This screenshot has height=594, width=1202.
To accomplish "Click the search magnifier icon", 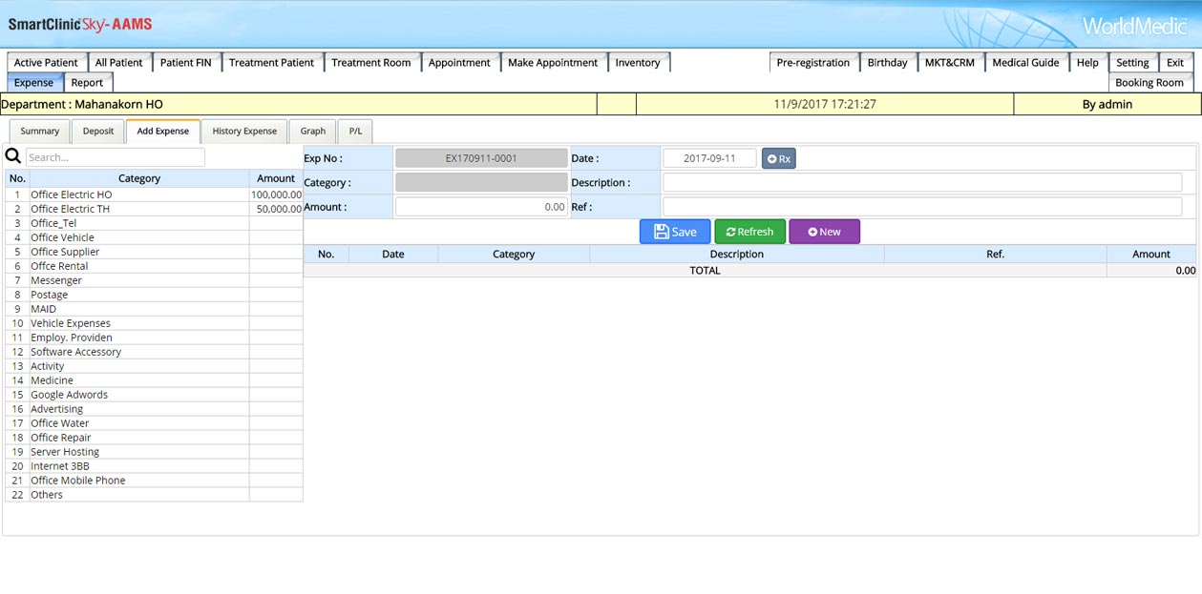I will click(13, 156).
